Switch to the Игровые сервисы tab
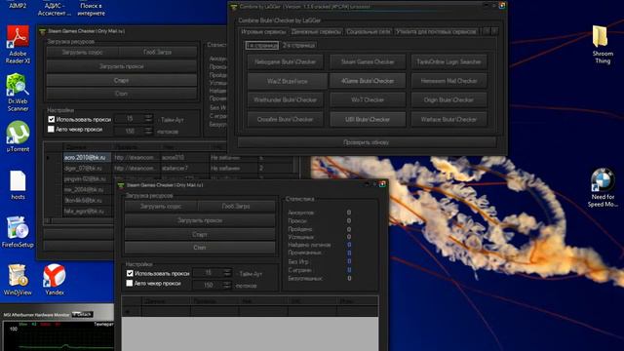The height and width of the screenshot is (351, 624). tap(263, 32)
